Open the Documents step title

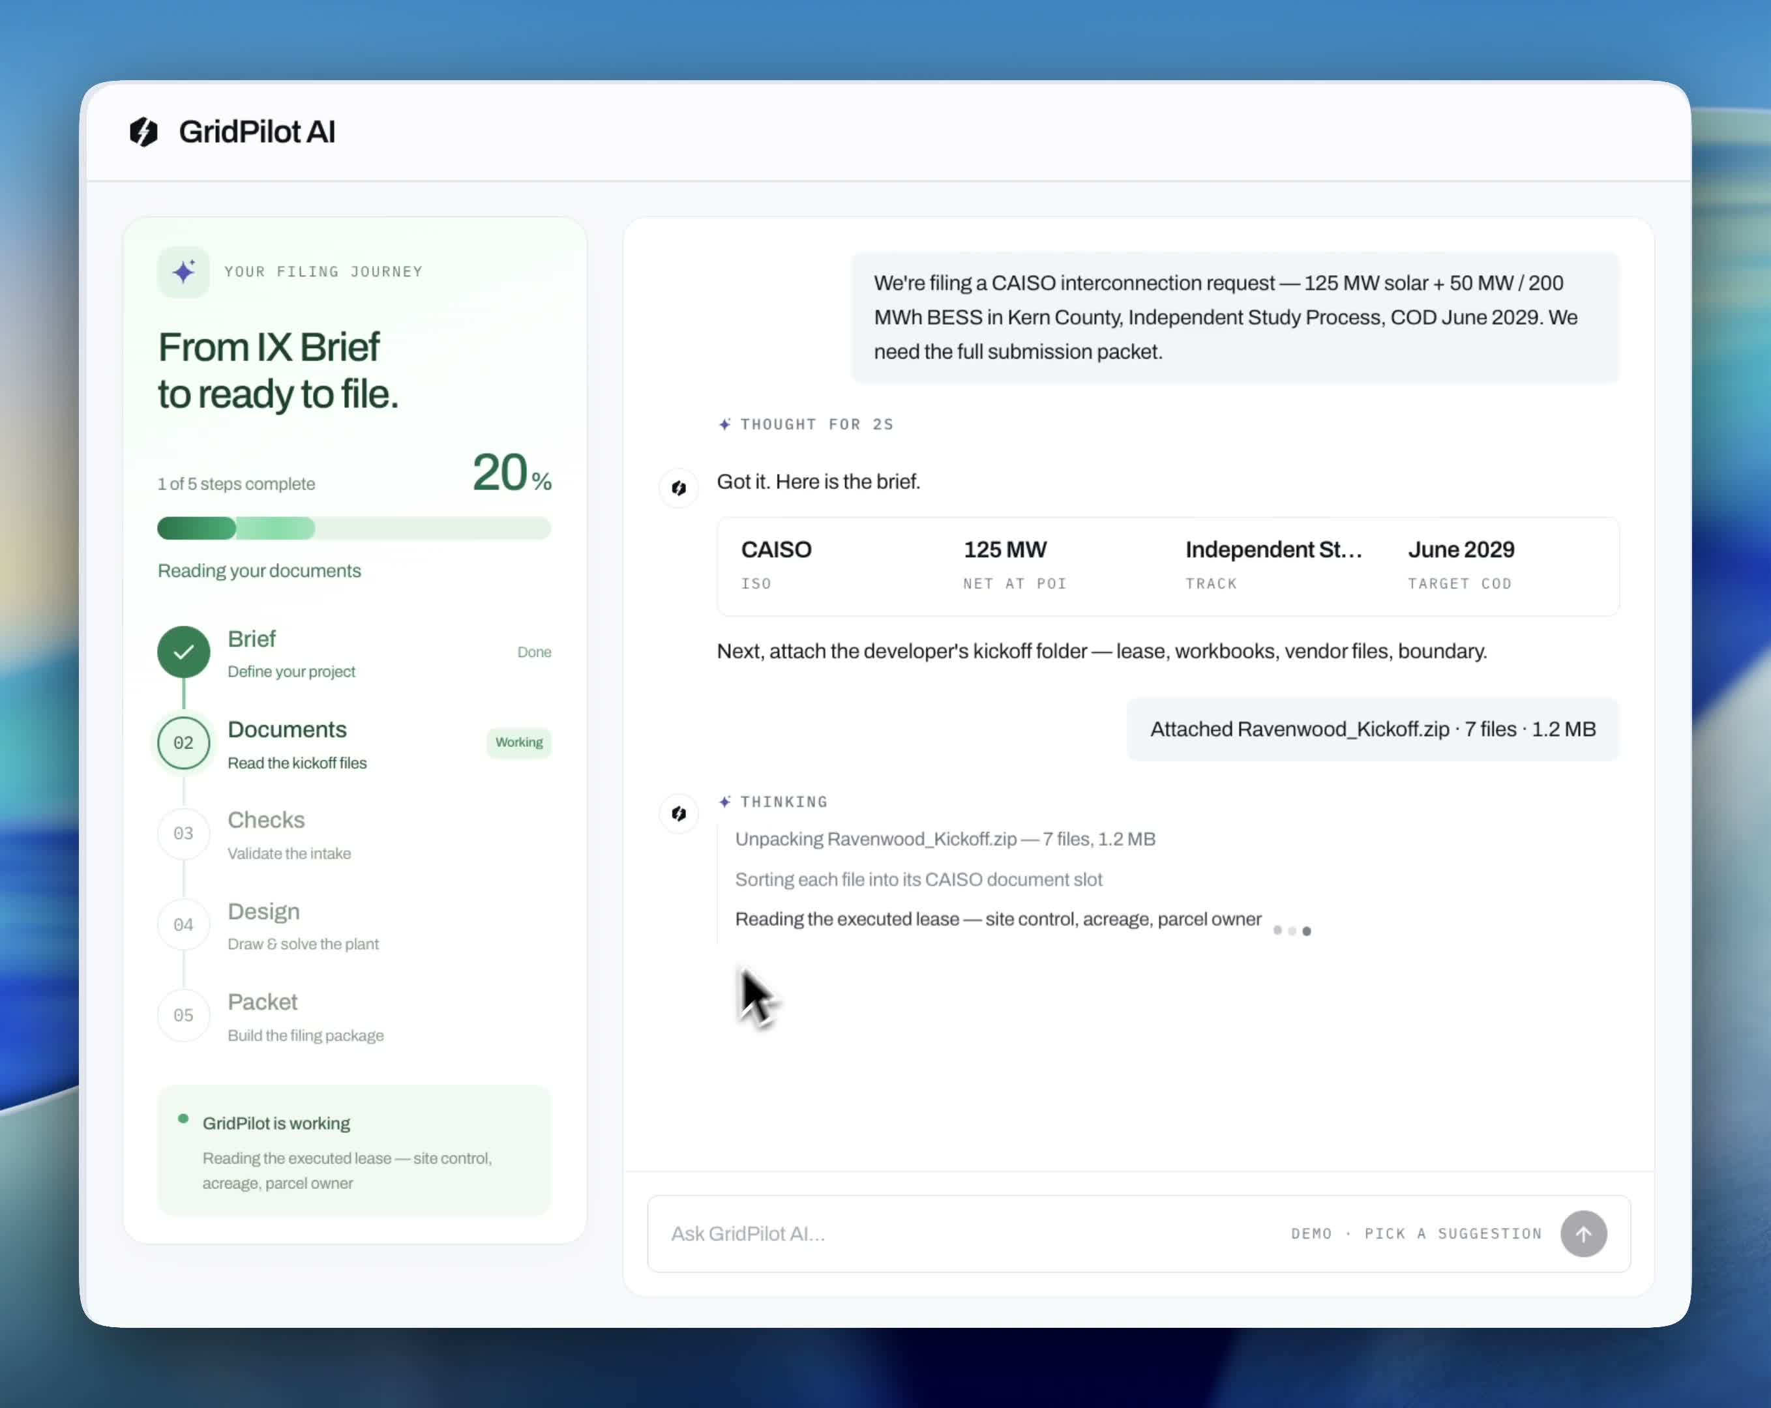click(x=287, y=729)
